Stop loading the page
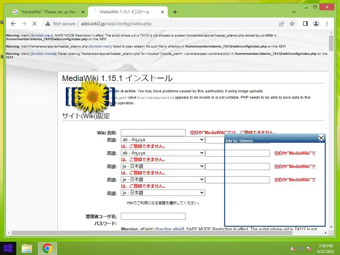Screen dimensions: 340x255 click(35, 24)
